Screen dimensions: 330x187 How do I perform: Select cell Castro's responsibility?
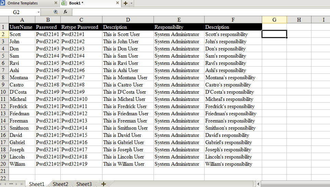click(x=233, y=85)
